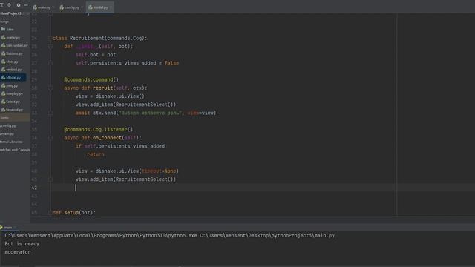Screen dimensions: 475x267
Task: Open roleplay.py in the project tree
Action: [x=12, y=93]
